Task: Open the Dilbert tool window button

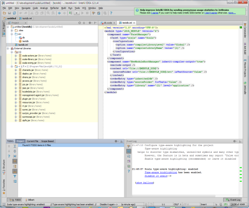Action: 30,200
